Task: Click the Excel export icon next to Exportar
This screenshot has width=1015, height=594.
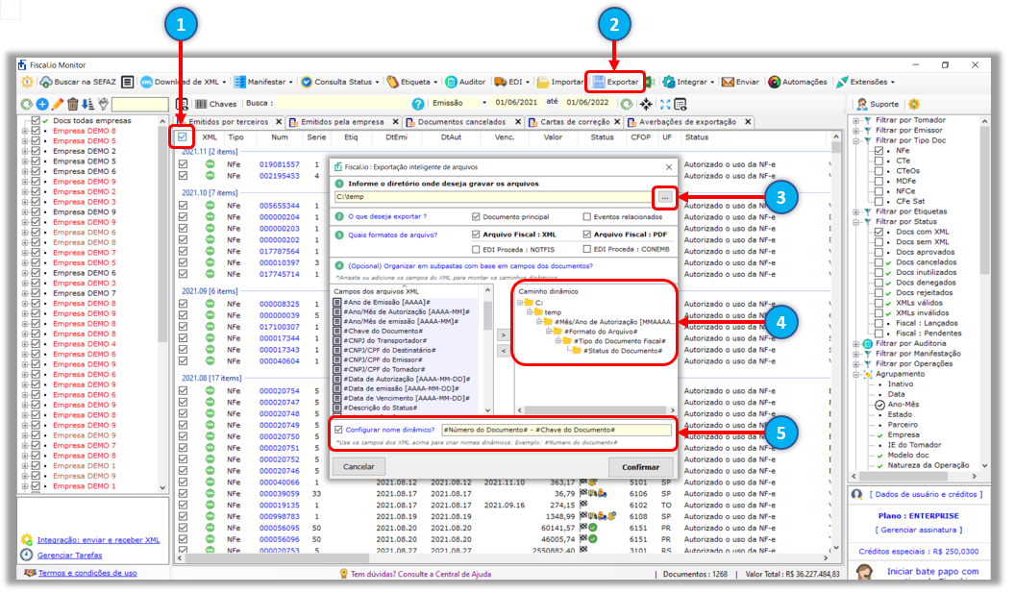Action: [650, 82]
